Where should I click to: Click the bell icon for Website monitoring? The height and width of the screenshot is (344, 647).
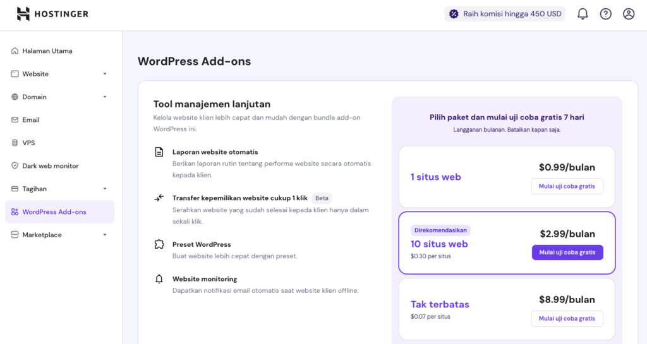[x=159, y=279]
